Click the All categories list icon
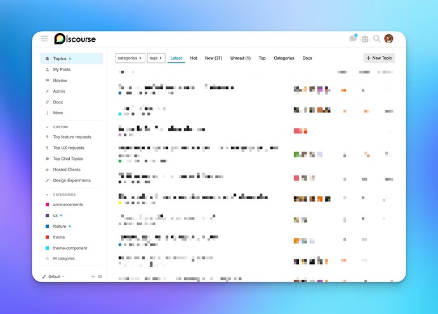This screenshot has height=314, width=438. [47, 259]
